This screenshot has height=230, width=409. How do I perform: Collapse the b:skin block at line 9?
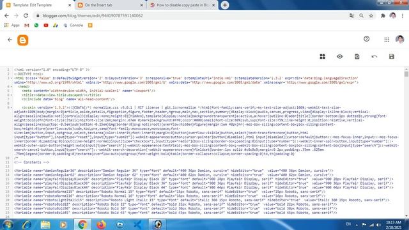coord(12,107)
